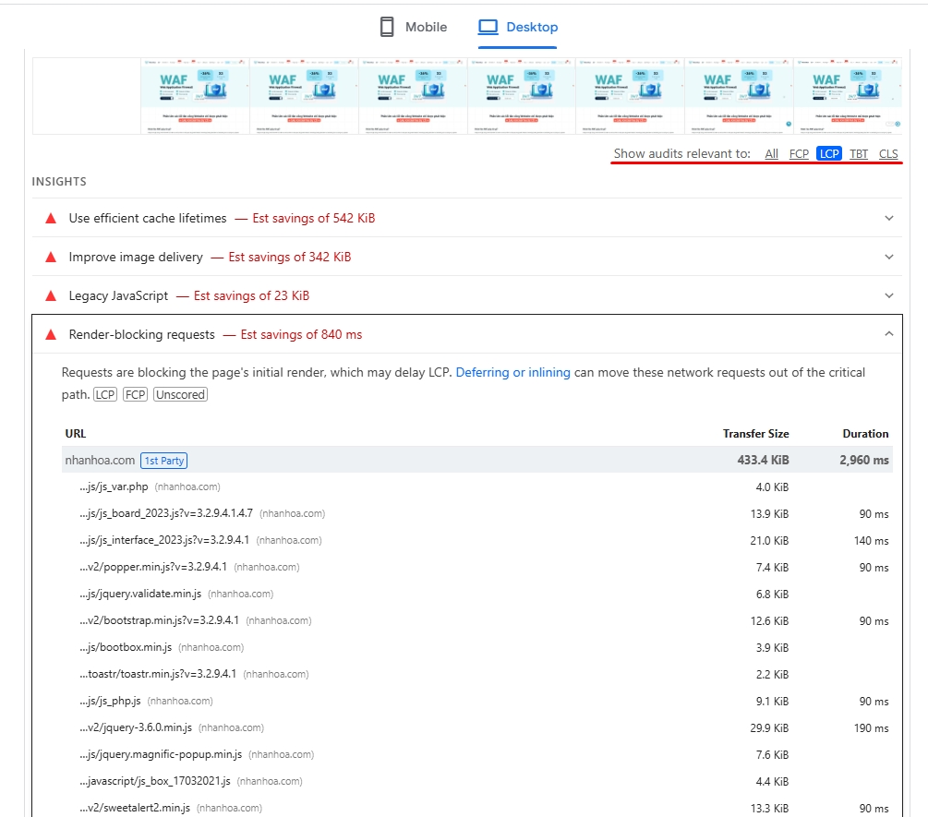Open the js_php.js URL
928x817 pixels.
pos(110,701)
